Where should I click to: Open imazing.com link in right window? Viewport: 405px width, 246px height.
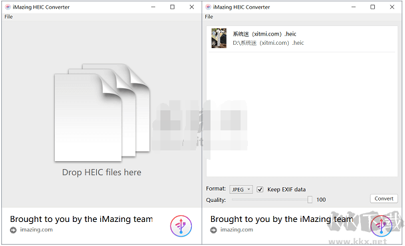coord(237,230)
